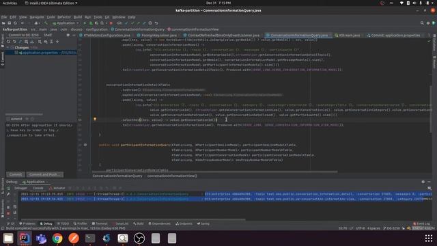The height and width of the screenshot is (246, 437).
Task: Click the Commit button
Action: click(x=15, y=175)
